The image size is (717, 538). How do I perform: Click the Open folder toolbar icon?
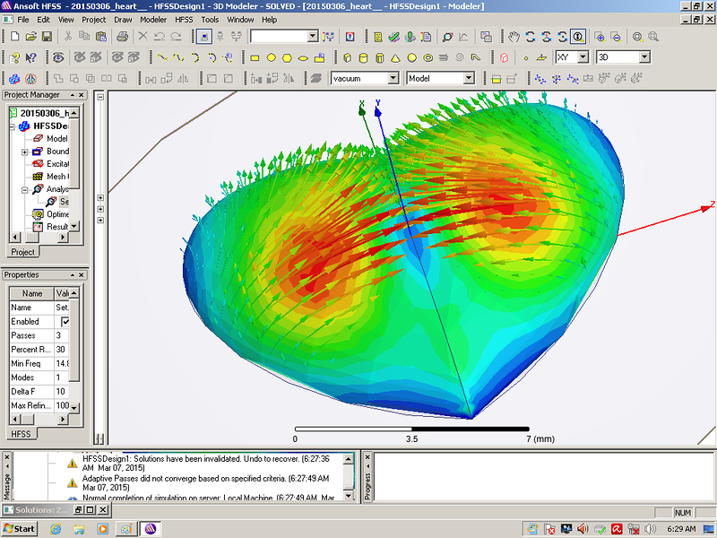tap(30, 37)
